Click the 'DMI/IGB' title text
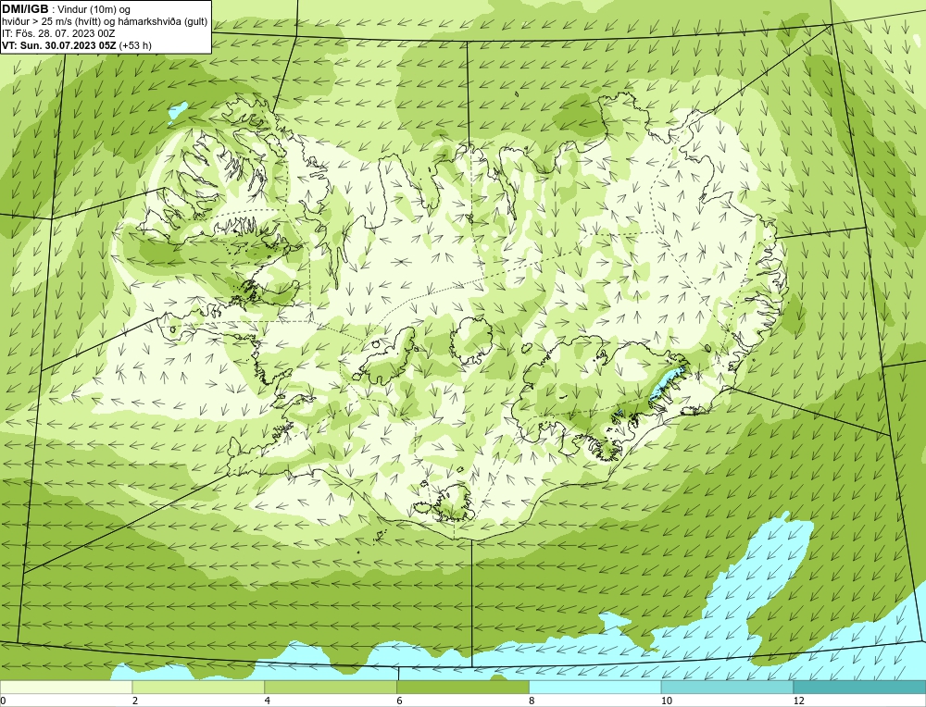 (x=25, y=9)
